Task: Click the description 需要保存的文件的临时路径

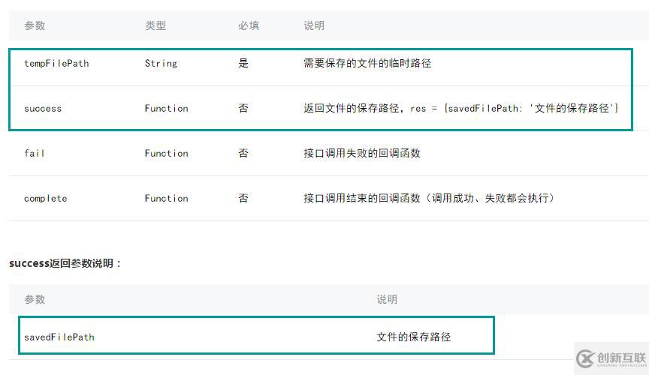Action: click(x=367, y=64)
